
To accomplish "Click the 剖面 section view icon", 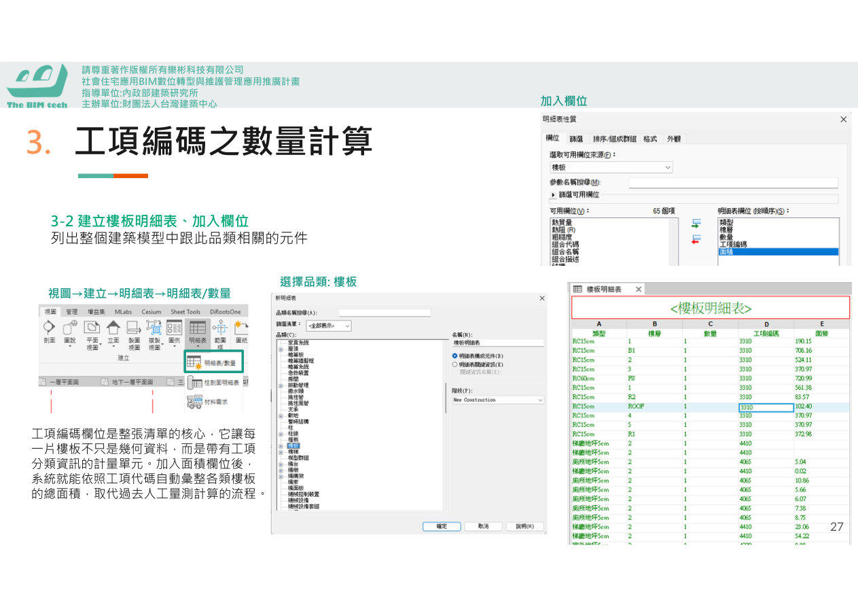I will (x=49, y=328).
